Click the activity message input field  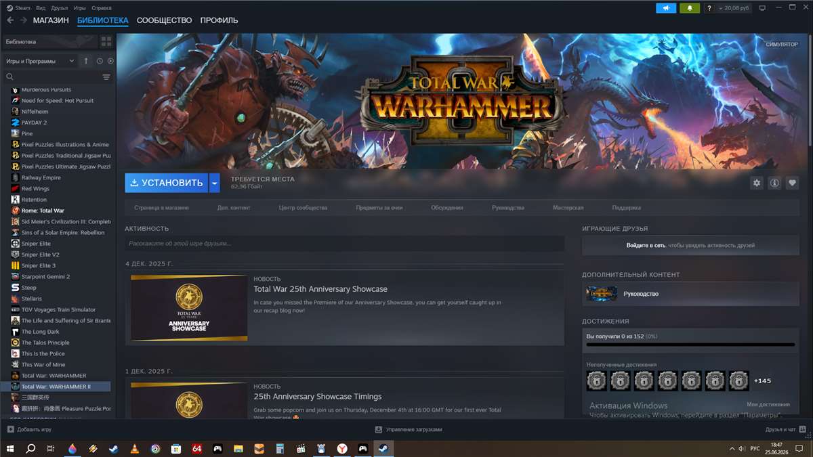(x=344, y=243)
